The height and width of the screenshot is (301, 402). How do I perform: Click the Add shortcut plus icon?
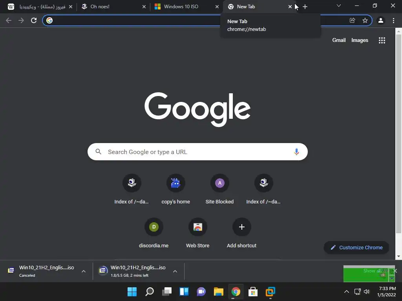click(241, 227)
